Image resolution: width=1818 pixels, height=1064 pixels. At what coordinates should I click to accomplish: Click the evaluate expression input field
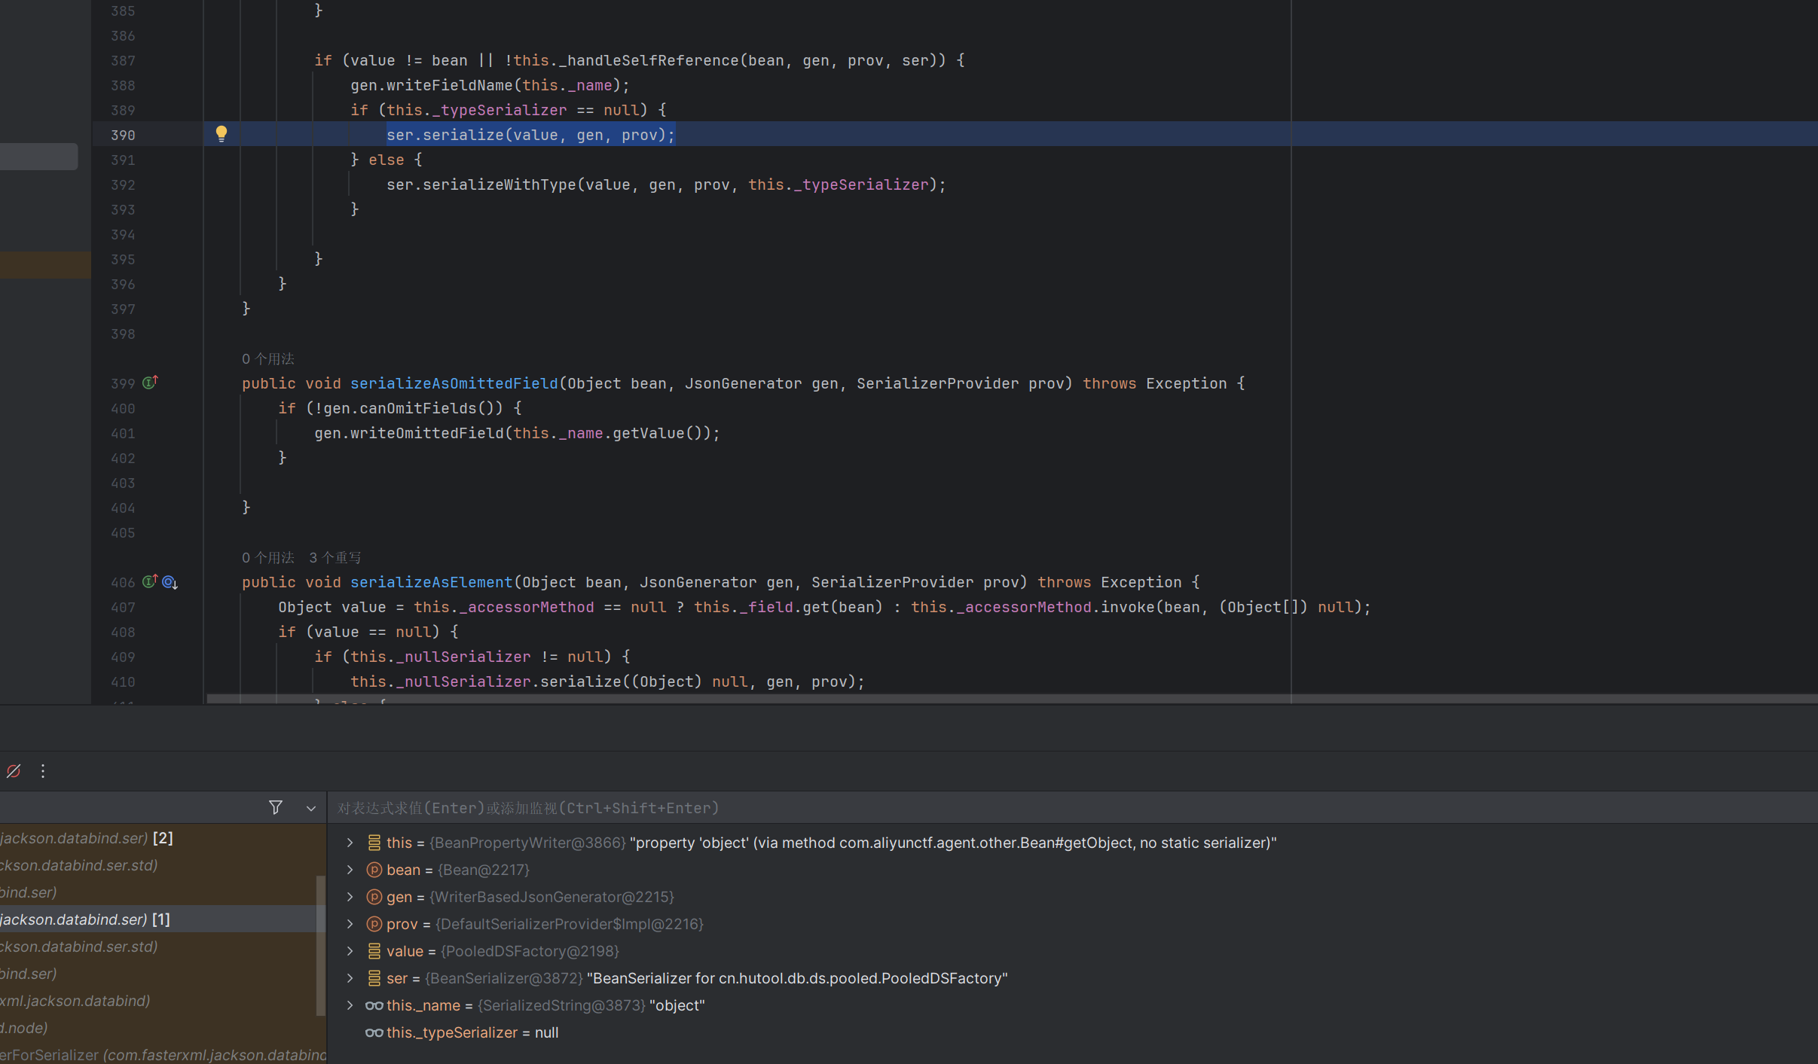904,808
